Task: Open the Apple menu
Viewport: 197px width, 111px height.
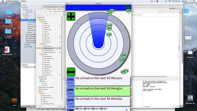Action: coord(3,1)
